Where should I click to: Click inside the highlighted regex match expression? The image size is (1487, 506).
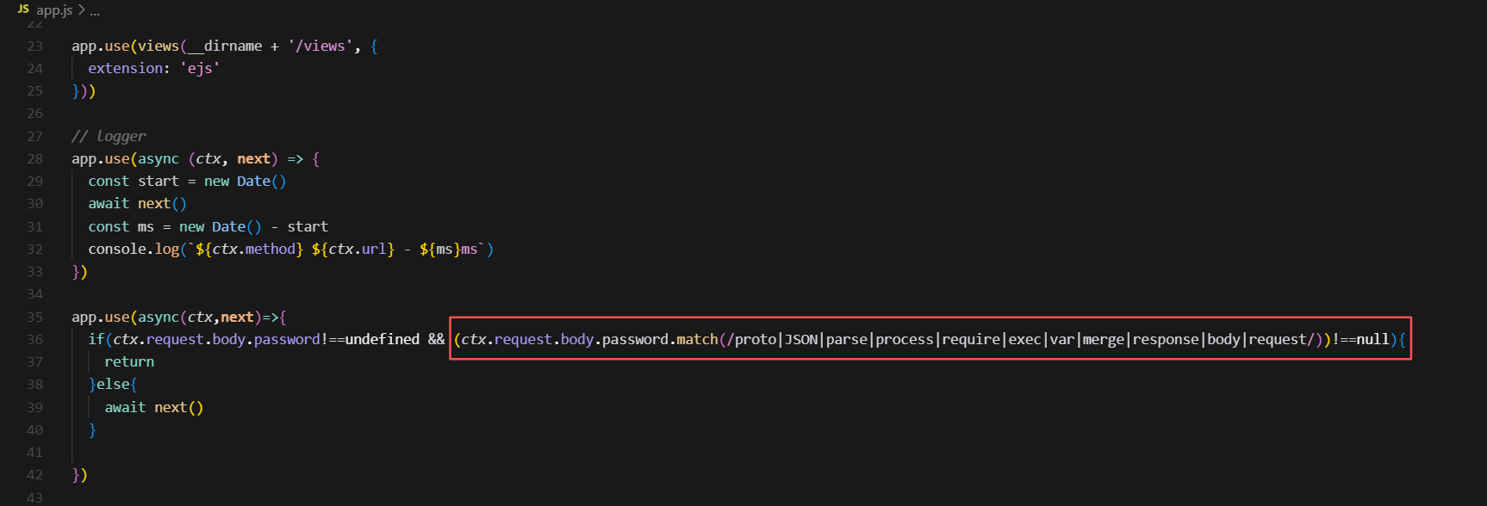coord(930,340)
